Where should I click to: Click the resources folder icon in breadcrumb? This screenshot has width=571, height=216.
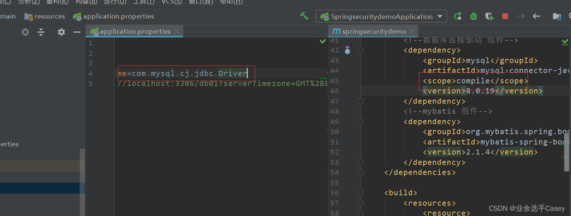click(29, 16)
